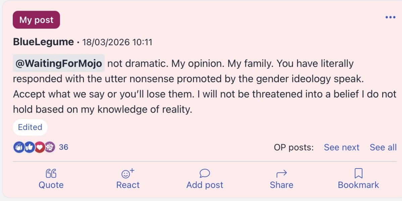Click the See all link
Image resolution: width=402 pixels, height=201 pixels.
[383, 147]
